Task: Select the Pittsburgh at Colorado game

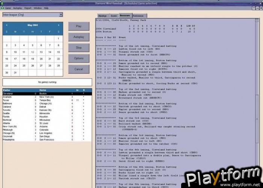Action: click(47, 130)
